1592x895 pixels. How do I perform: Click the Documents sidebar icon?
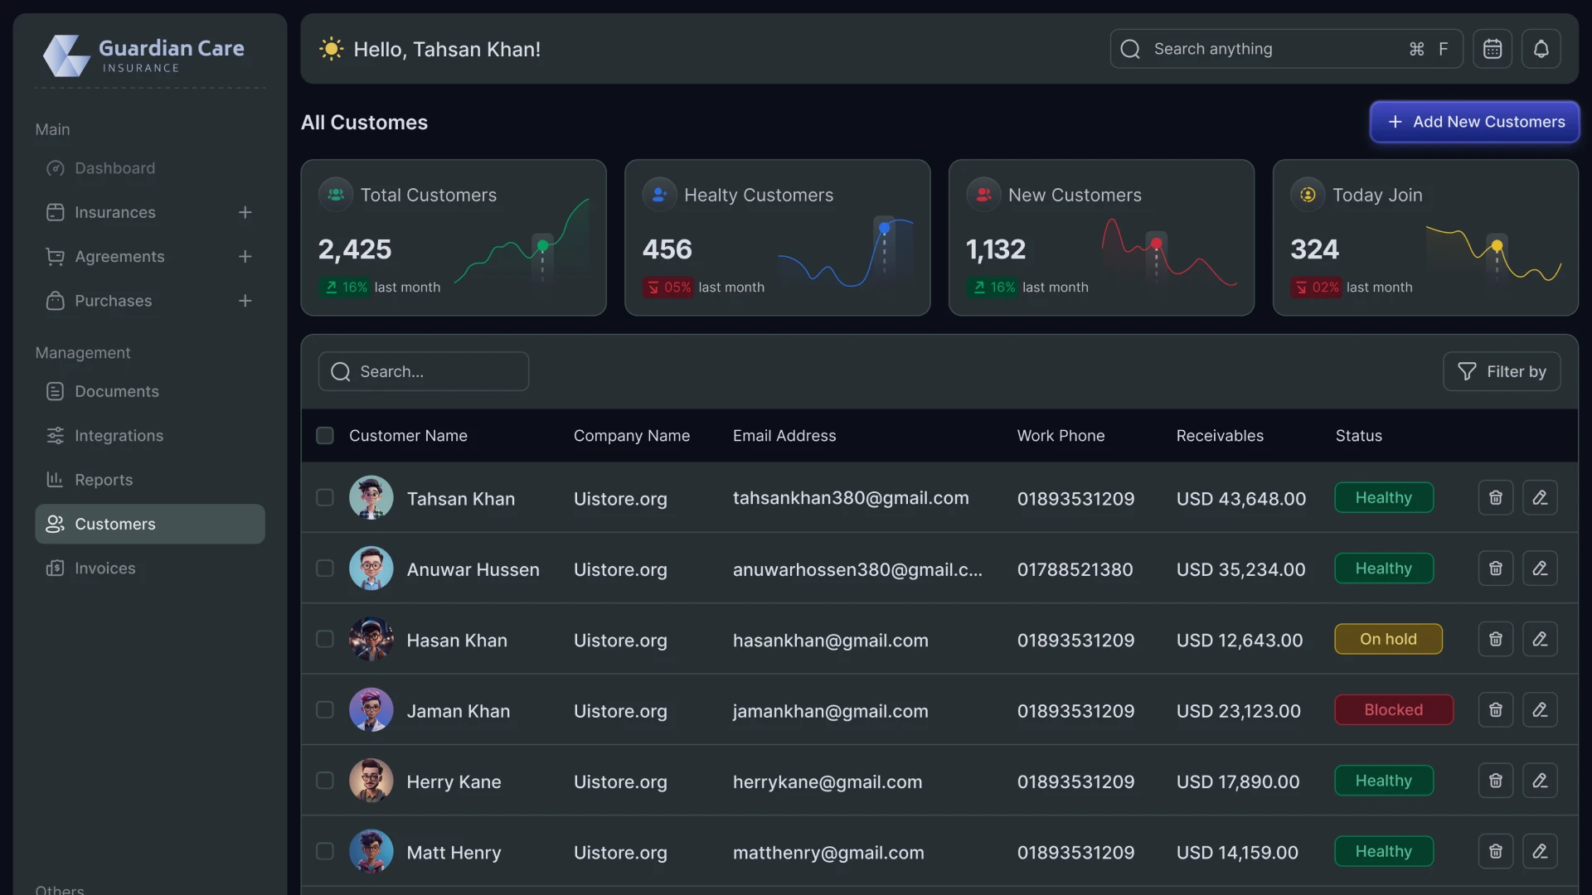point(54,391)
